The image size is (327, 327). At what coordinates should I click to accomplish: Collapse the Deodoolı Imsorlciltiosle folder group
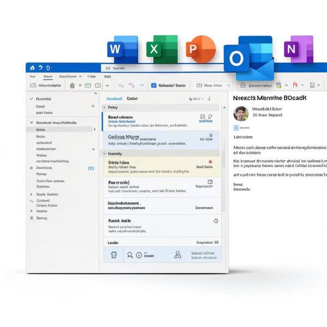pos(32,123)
